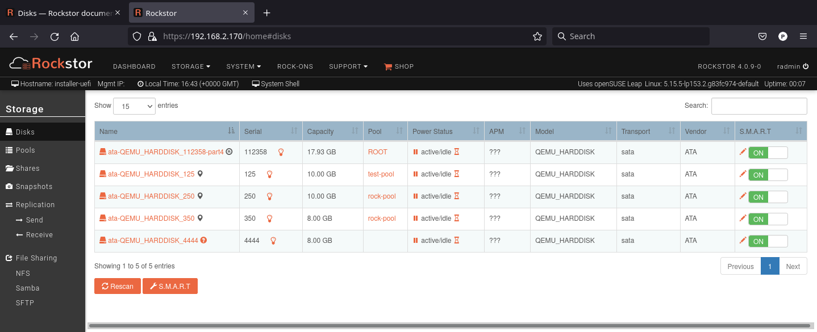Open the test-pool link
The height and width of the screenshot is (332, 817).
click(381, 174)
